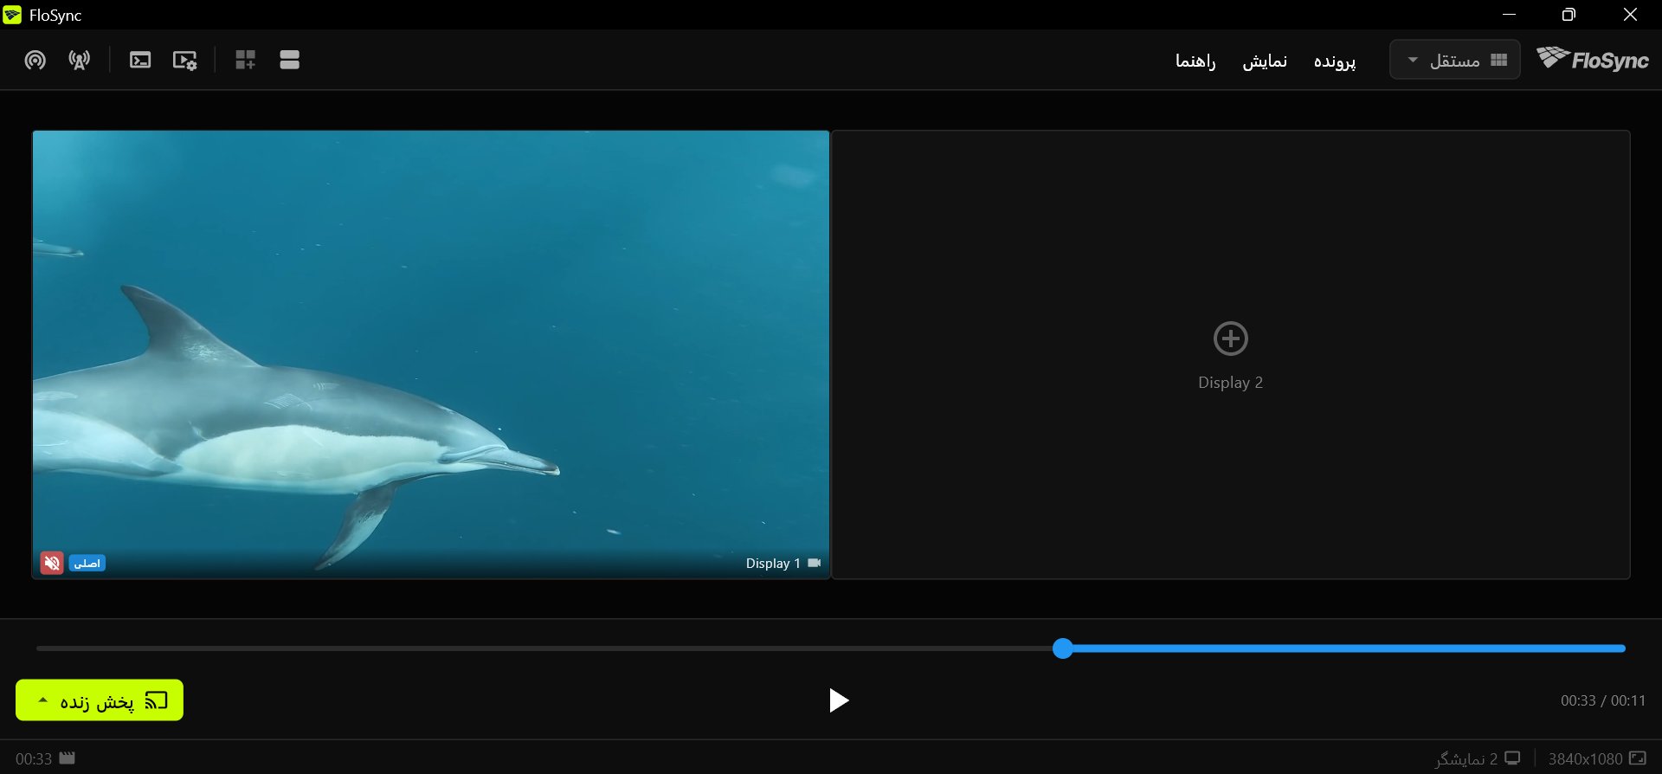This screenshot has height=774, width=1662.
Task: Click the aspect ratio icon beside 3840x1080
Action: coord(1638,758)
